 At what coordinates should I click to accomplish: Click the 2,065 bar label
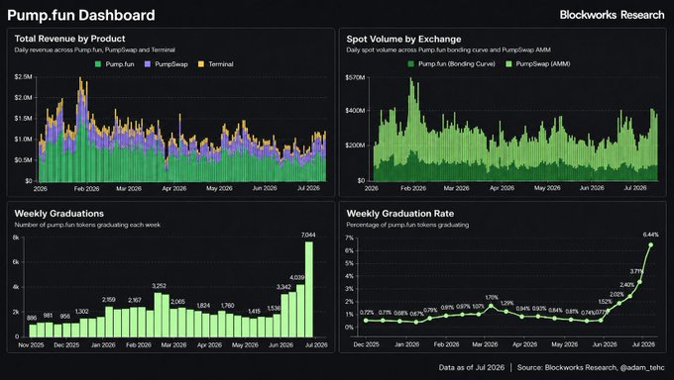coord(178,302)
